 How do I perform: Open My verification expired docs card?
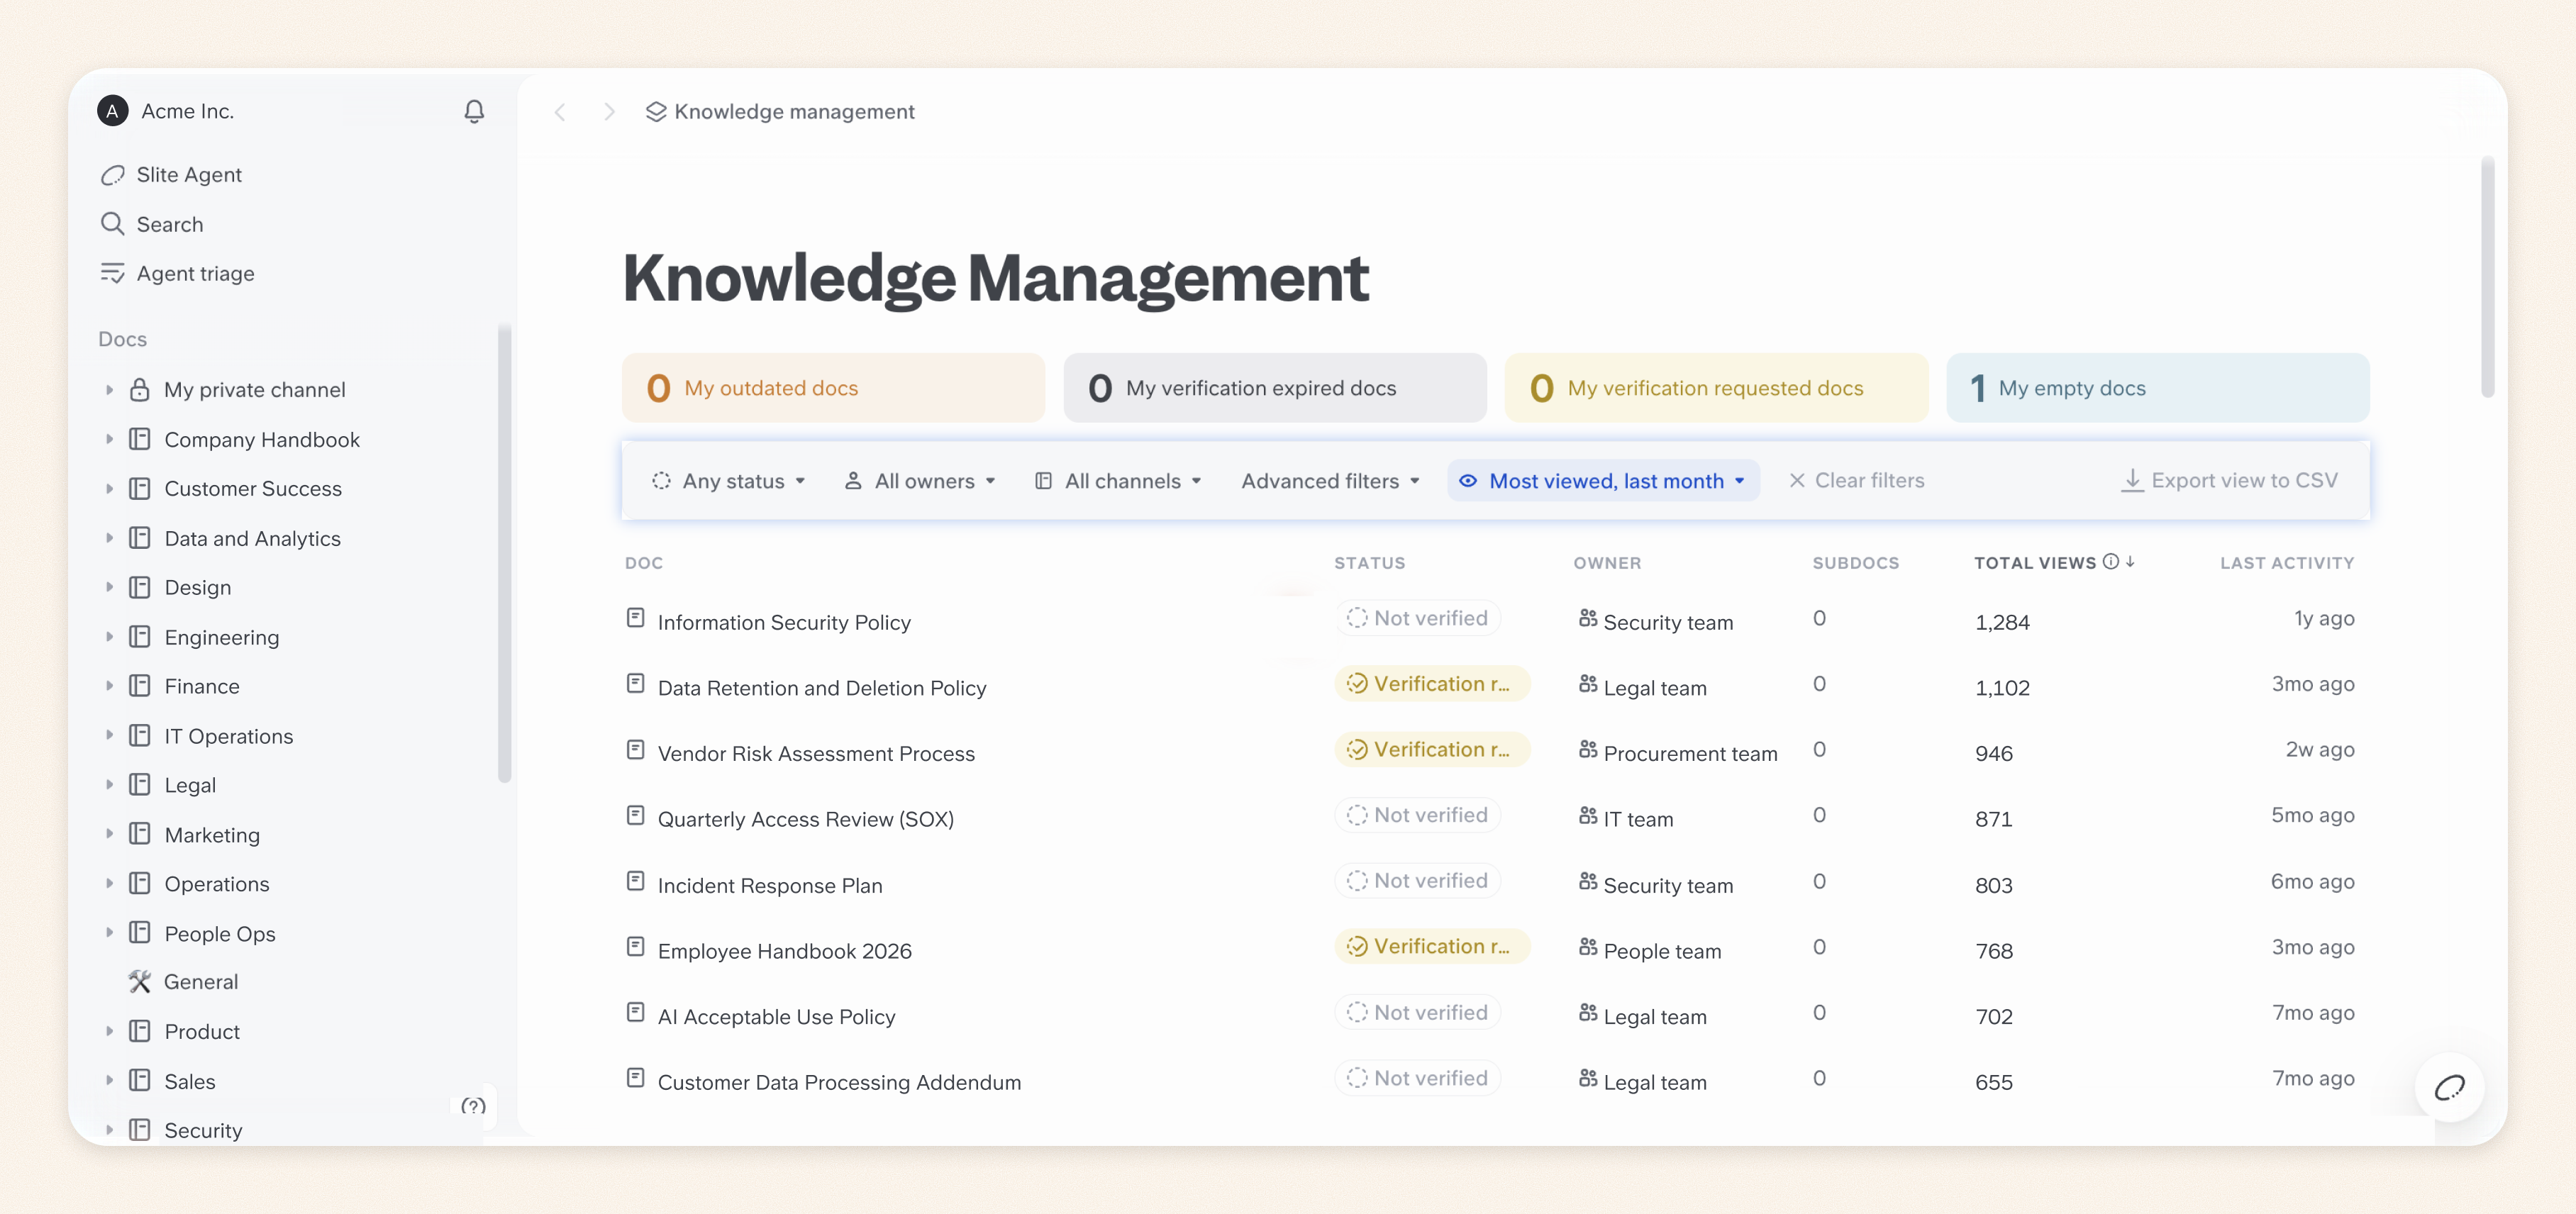[x=1275, y=388]
